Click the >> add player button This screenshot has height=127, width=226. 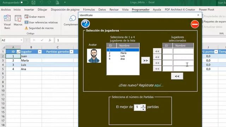tap(145, 60)
